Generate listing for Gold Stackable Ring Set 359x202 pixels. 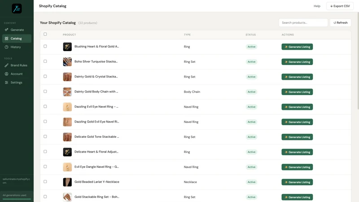pos(297,197)
